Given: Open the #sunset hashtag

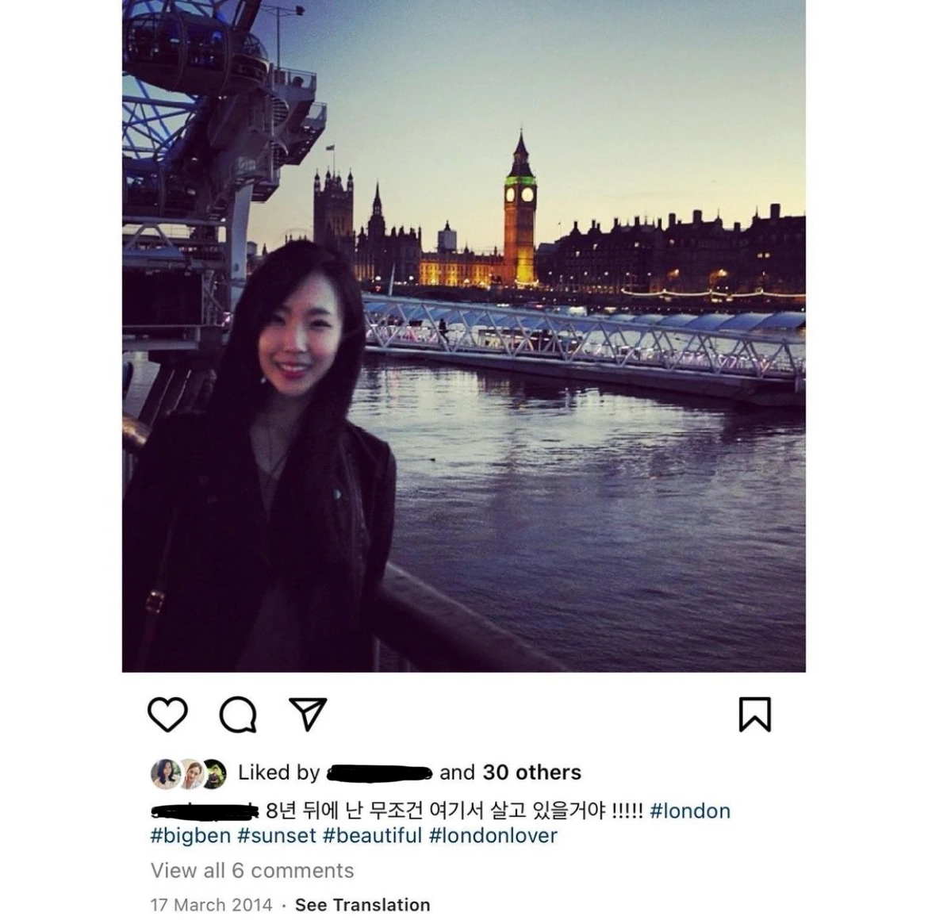Looking at the screenshot, I should click(277, 836).
